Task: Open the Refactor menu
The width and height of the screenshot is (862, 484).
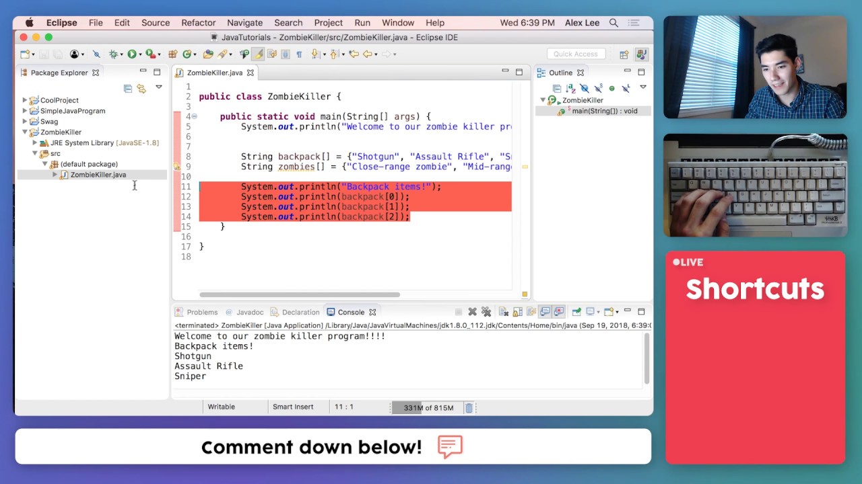Action: tap(198, 23)
